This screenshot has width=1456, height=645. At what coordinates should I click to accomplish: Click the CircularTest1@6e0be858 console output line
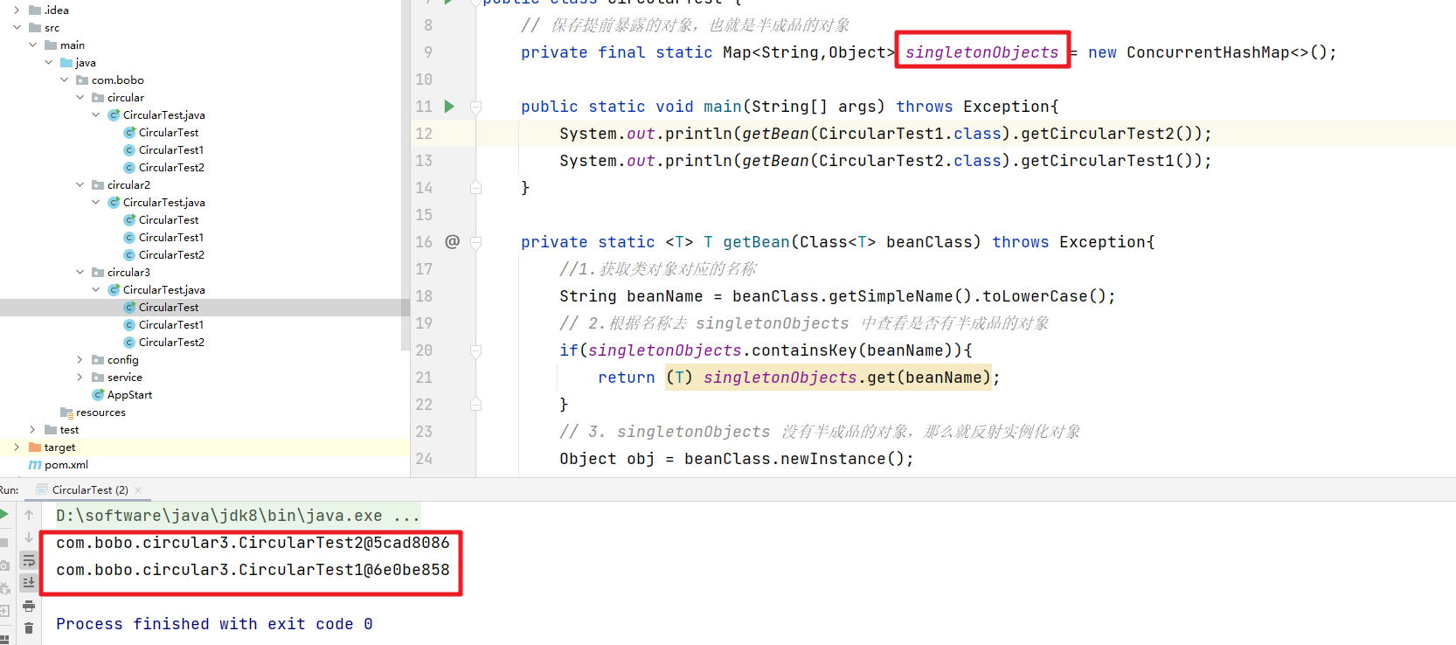pyautogui.click(x=253, y=570)
